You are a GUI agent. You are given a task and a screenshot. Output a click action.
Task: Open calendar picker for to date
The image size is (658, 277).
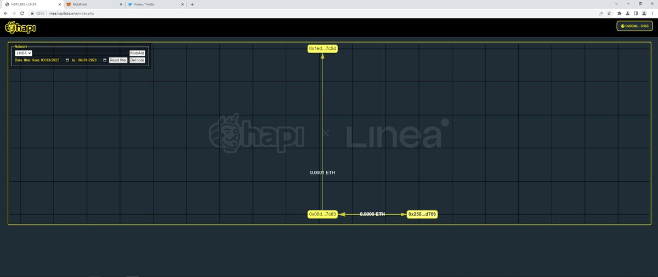(105, 60)
